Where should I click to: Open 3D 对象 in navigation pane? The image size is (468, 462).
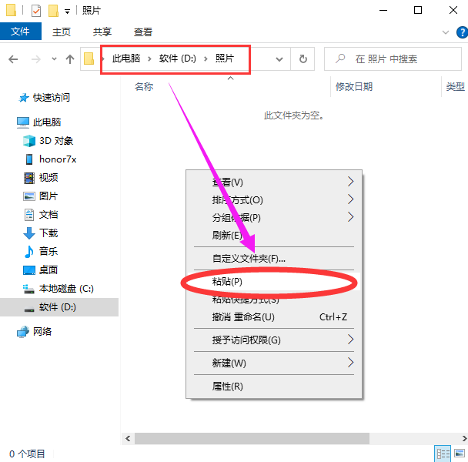[x=56, y=141]
